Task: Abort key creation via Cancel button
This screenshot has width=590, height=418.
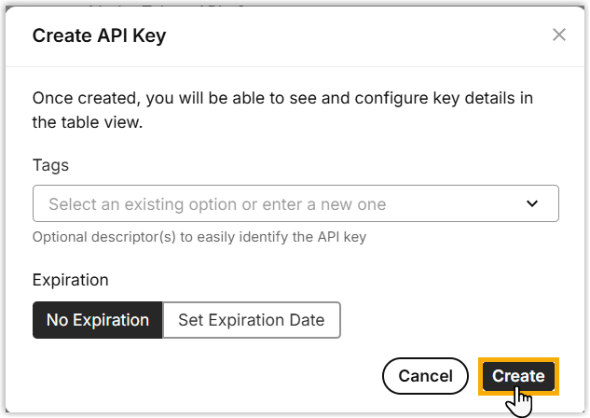Action: coord(425,376)
